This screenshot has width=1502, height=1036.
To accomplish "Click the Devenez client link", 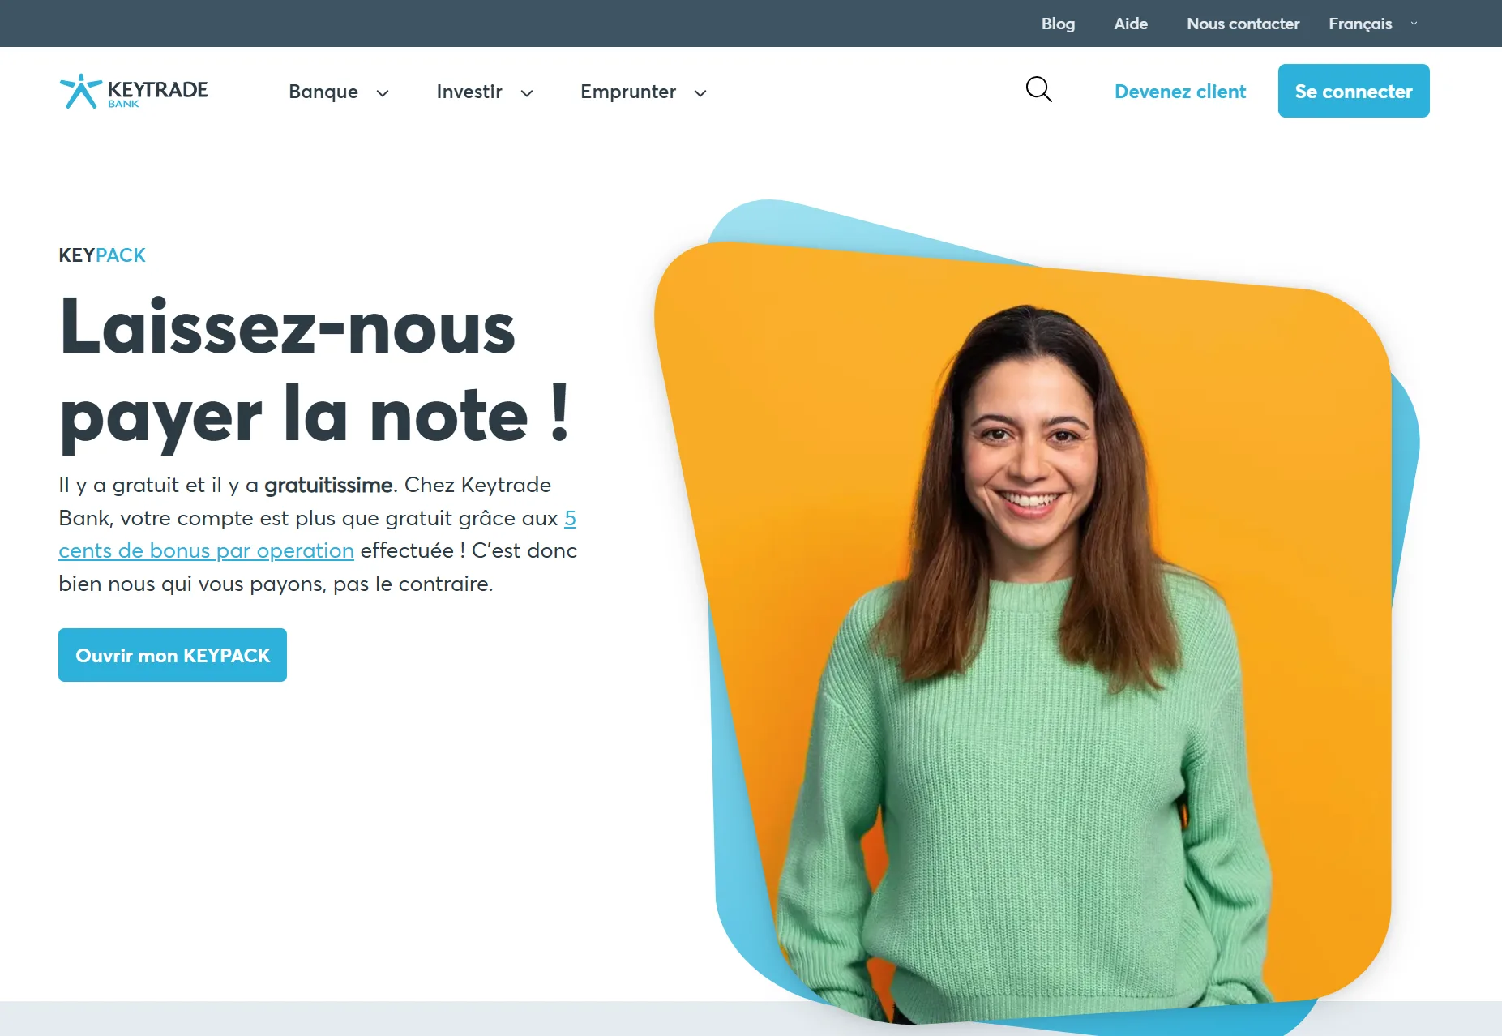I will click(1180, 92).
